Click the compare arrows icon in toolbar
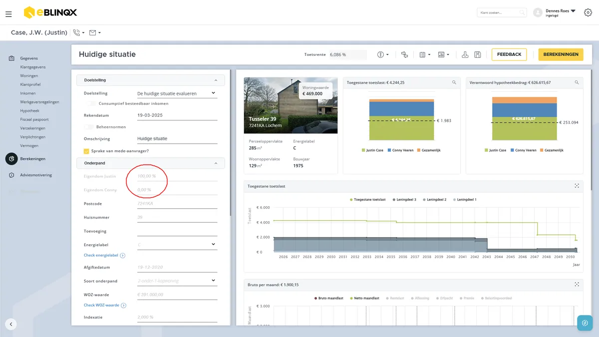This screenshot has width=599, height=337. [x=404, y=54]
